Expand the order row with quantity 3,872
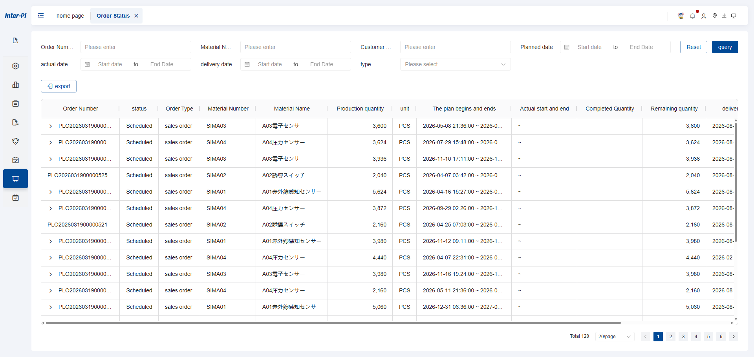 click(x=51, y=208)
